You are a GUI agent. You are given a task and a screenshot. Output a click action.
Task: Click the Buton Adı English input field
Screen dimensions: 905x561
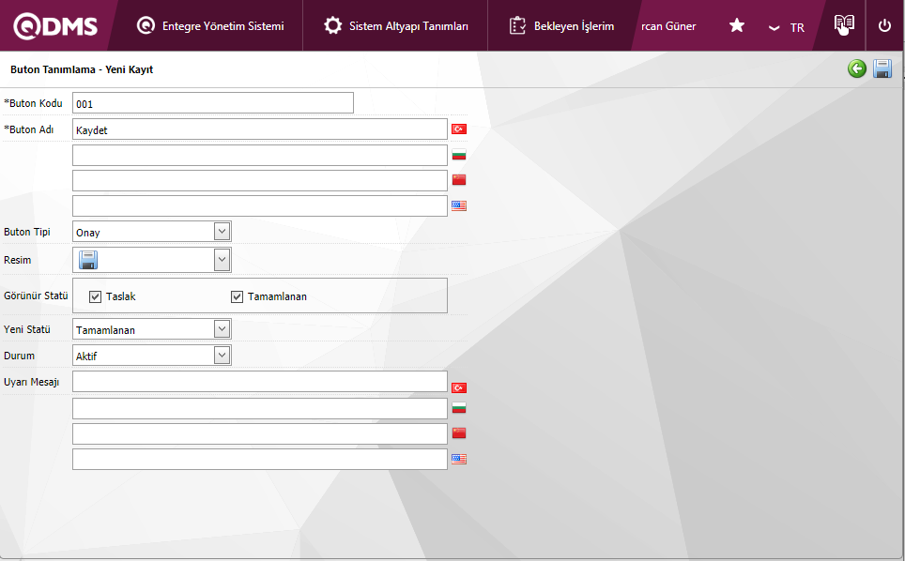[x=260, y=205]
